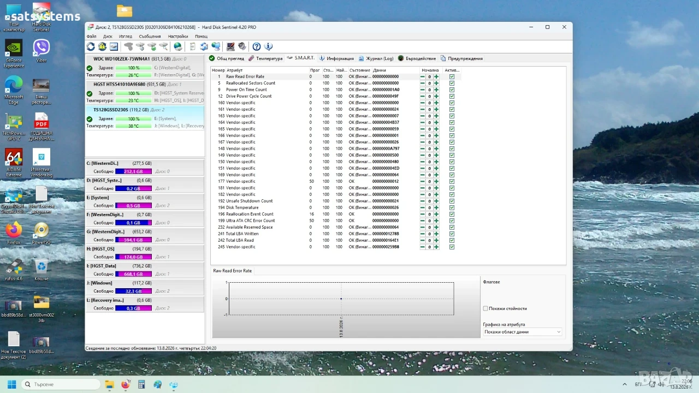Click the refresh disk info toolbar icon
699x393 pixels.
pos(91,47)
